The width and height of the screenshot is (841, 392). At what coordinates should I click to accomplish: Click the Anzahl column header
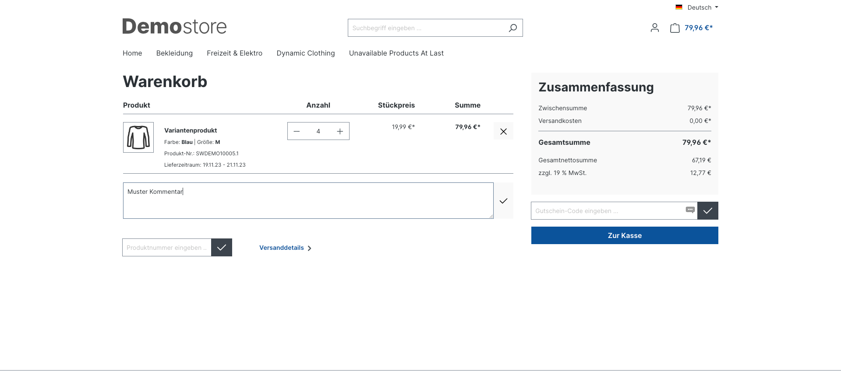pos(318,105)
